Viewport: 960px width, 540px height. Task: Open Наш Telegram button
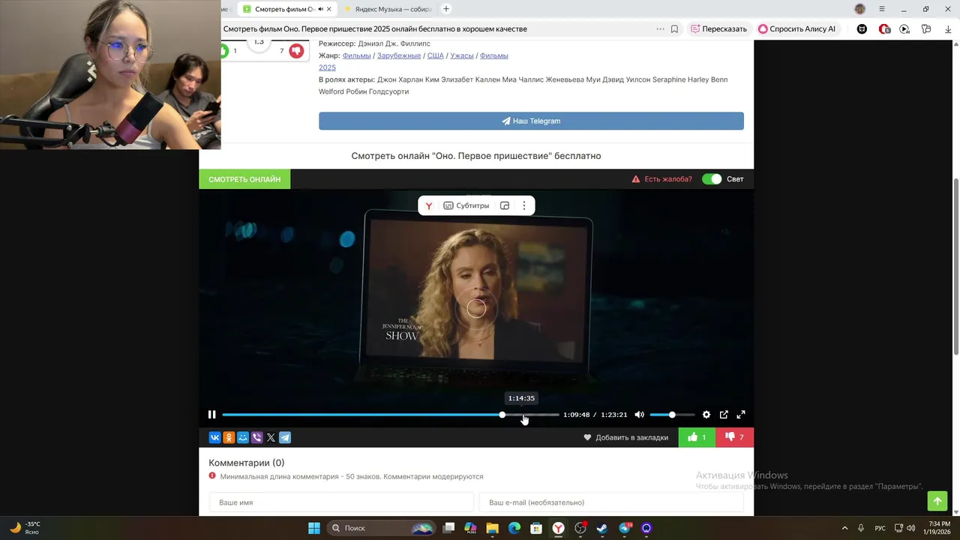(x=531, y=121)
